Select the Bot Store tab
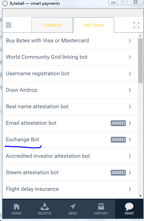144x221 pixels. (x=94, y=25)
